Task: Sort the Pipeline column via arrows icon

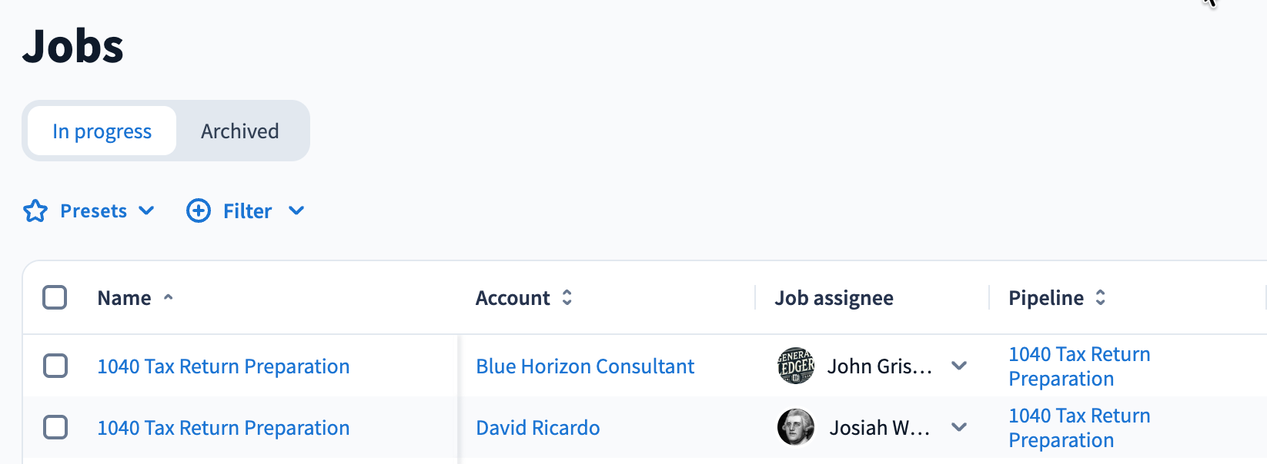Action: pos(1101,298)
